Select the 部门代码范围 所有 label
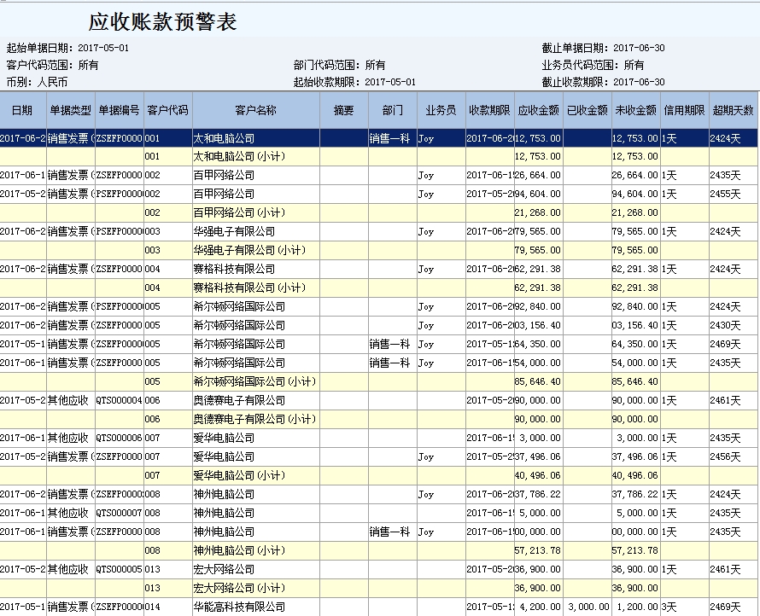The image size is (760, 616). 339,65
